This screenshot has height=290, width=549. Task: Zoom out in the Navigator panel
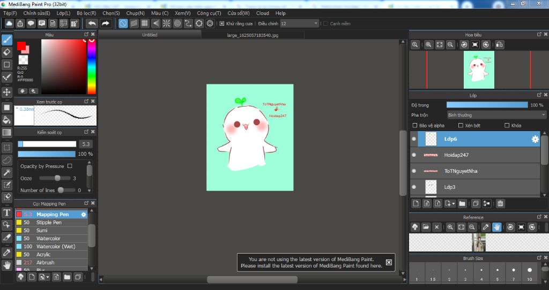[450, 45]
